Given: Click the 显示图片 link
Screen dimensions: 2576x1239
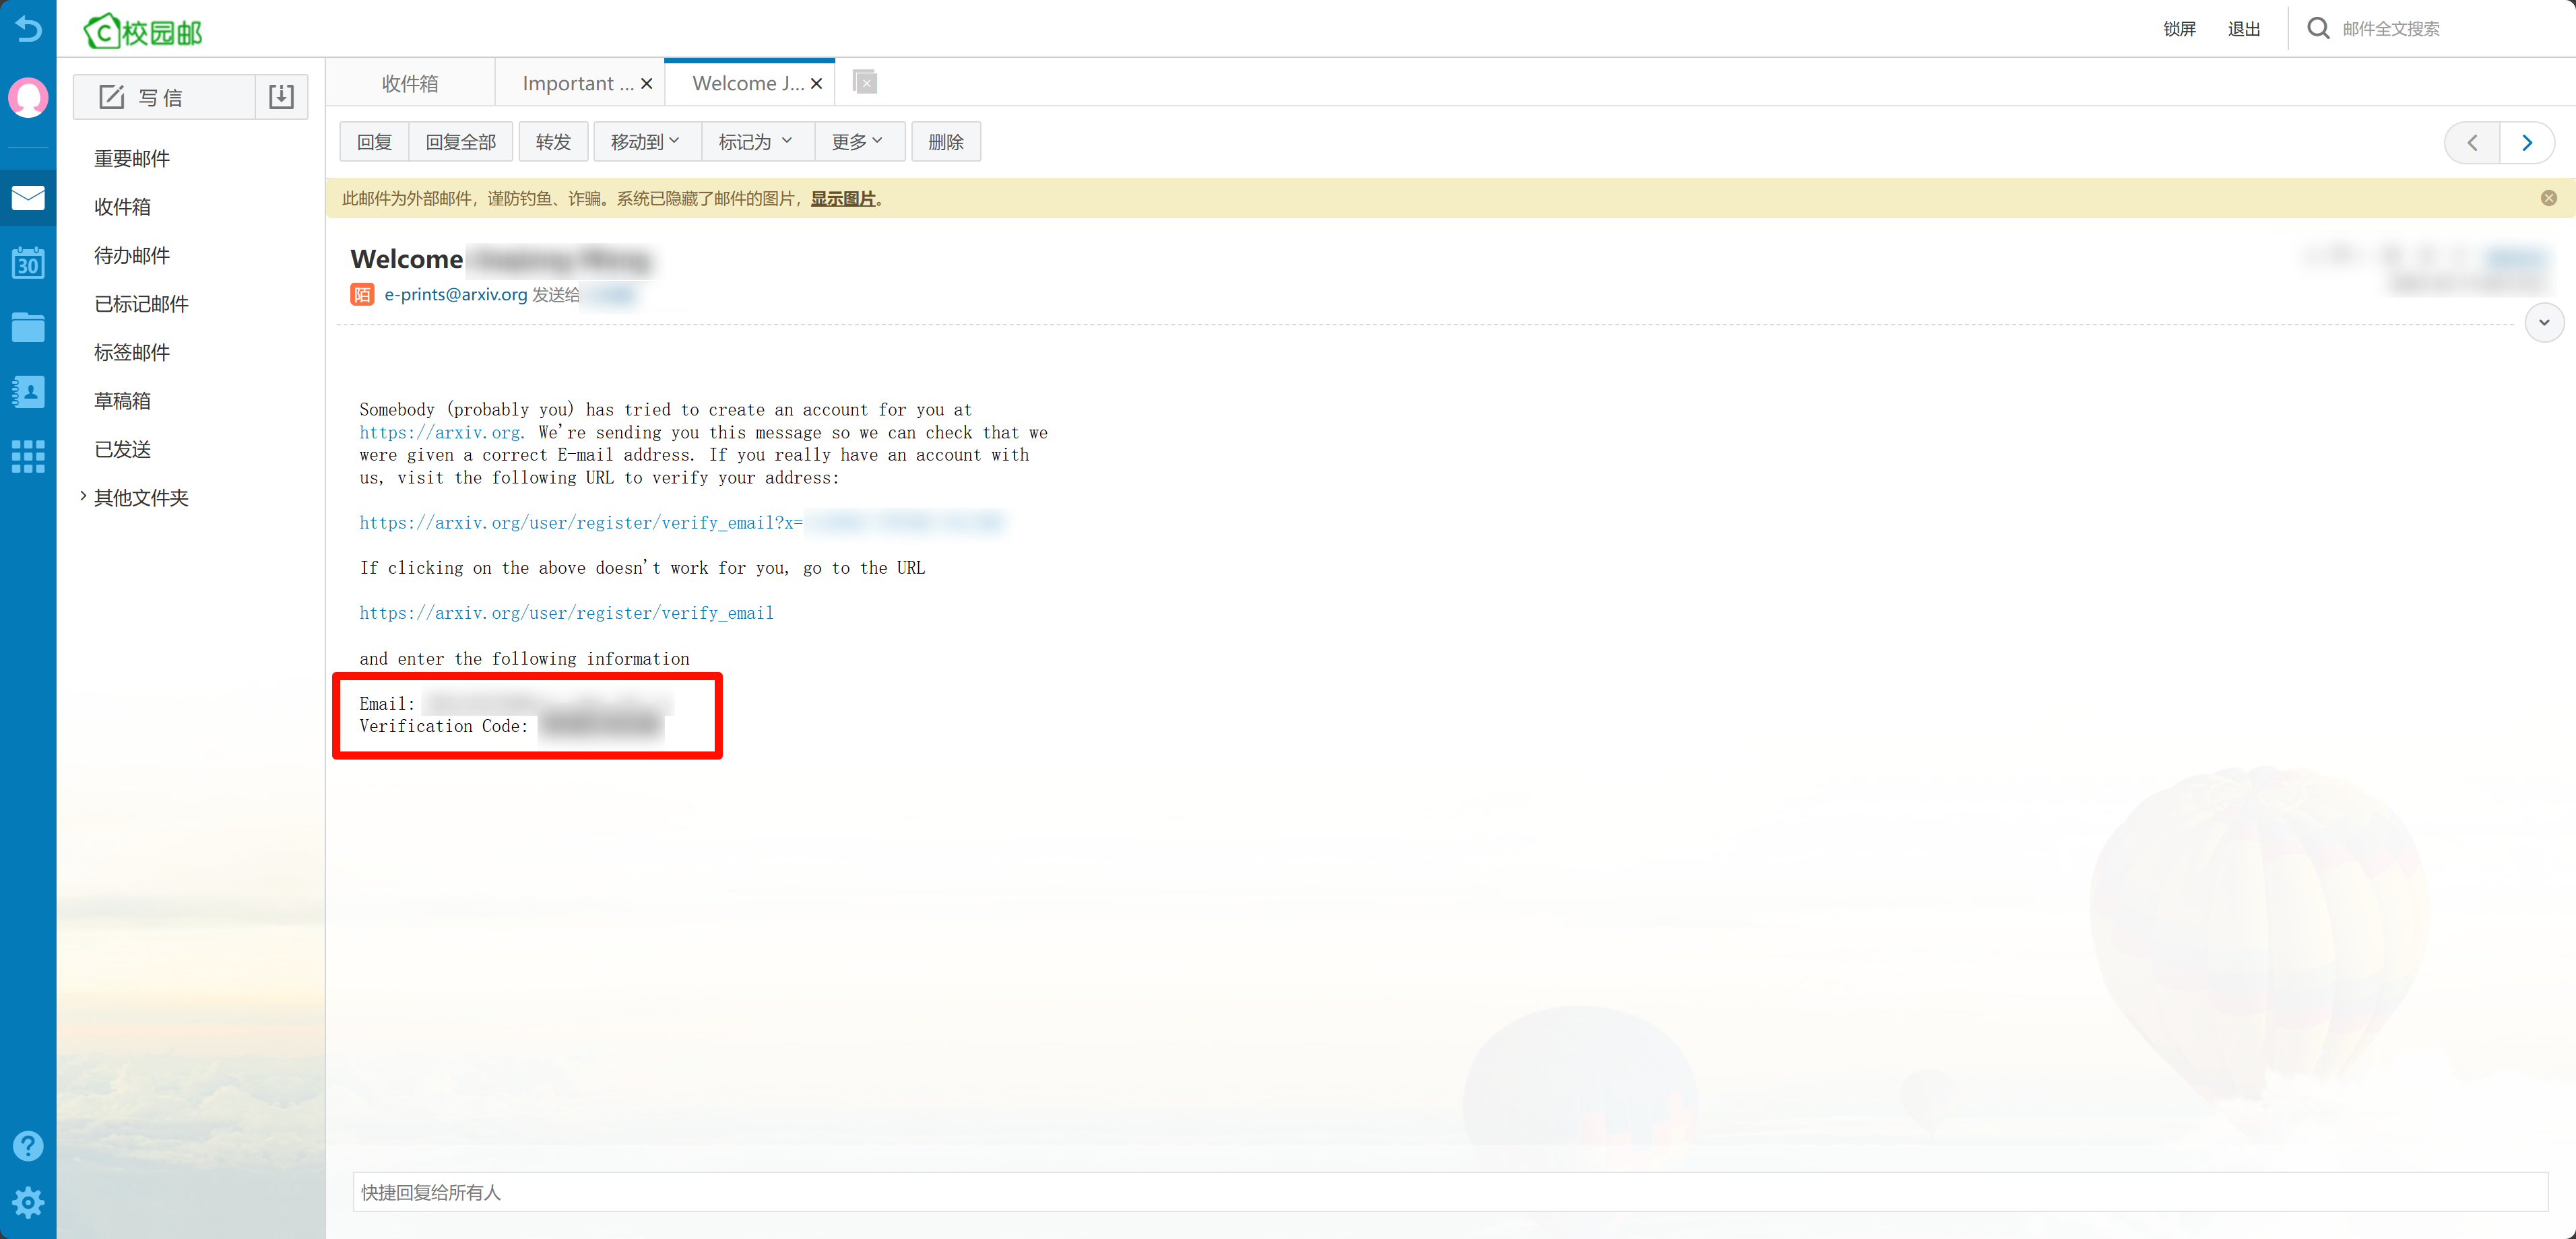Looking at the screenshot, I should pos(842,198).
